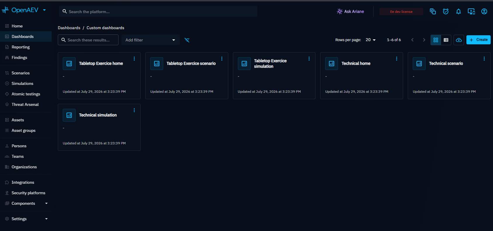The width and height of the screenshot is (493, 231).
Task: Open the Add filter dropdown
Action: click(x=151, y=40)
